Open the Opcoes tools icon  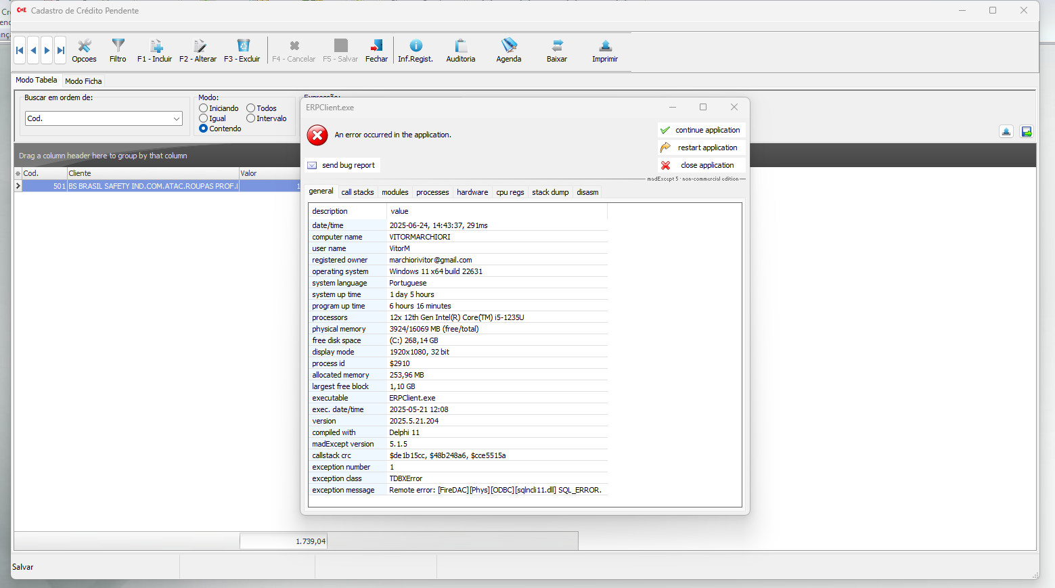coord(84,46)
